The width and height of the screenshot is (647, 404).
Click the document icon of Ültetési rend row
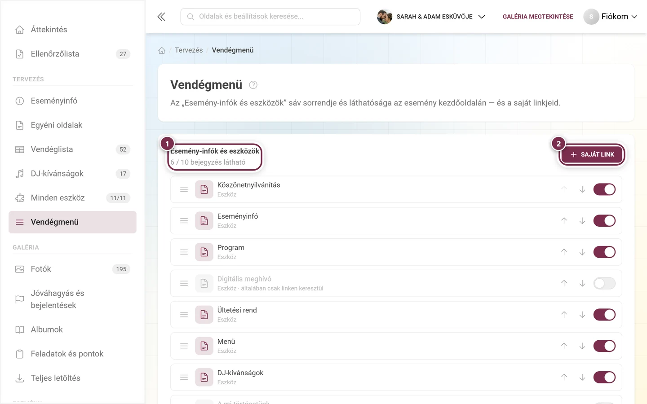204,315
